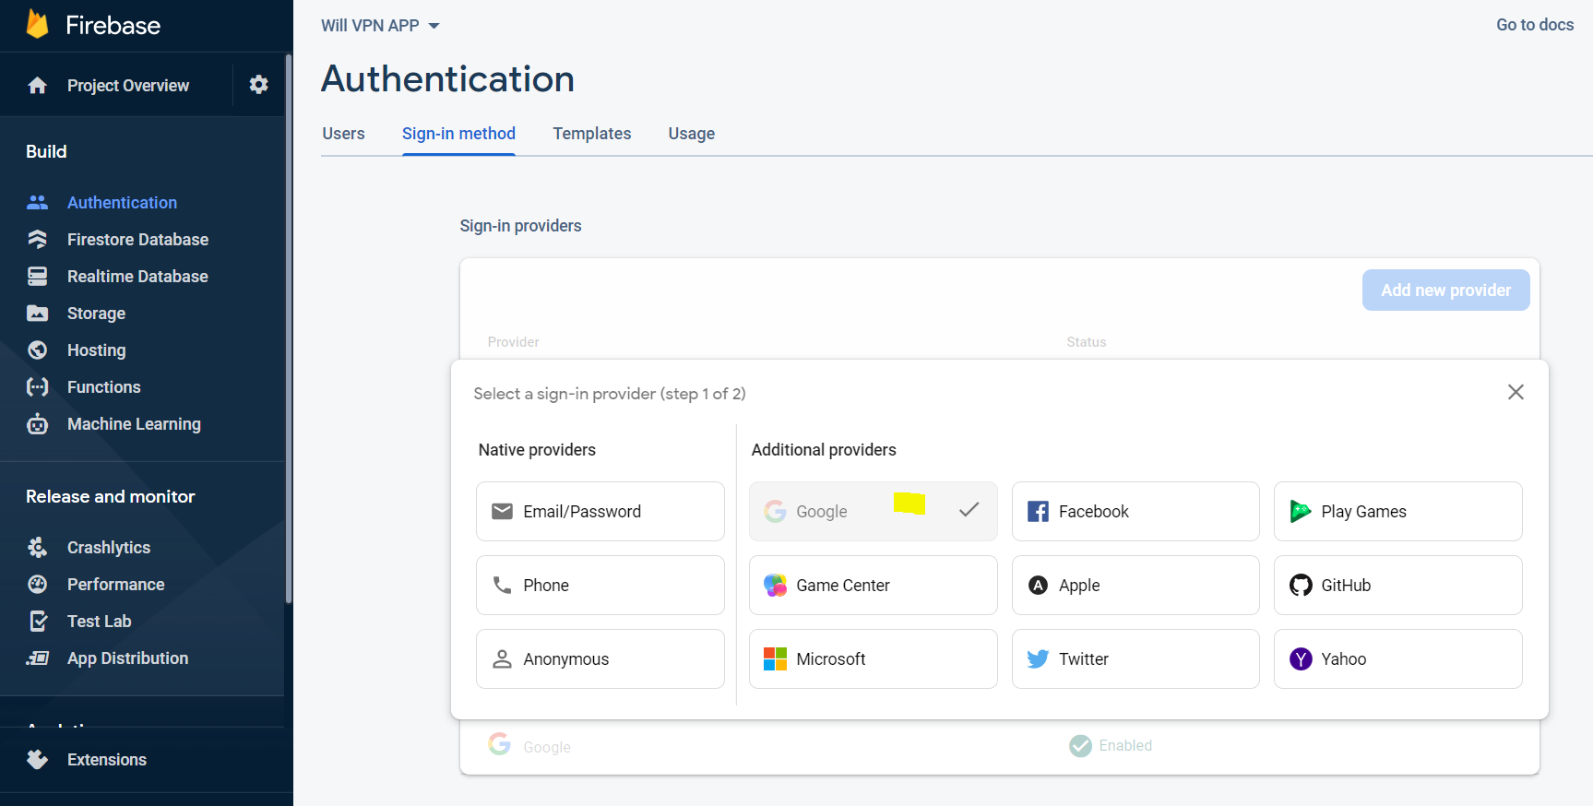Click the Twitter bird icon
Viewport: 1593px width, 806px height.
(x=1038, y=658)
